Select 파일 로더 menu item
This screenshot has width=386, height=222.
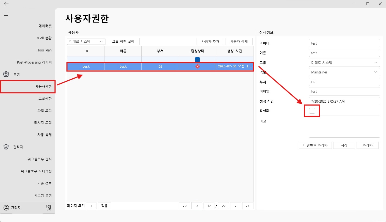point(45,111)
